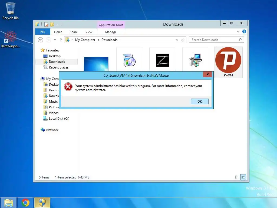Select the black Z icon file

[162, 60]
